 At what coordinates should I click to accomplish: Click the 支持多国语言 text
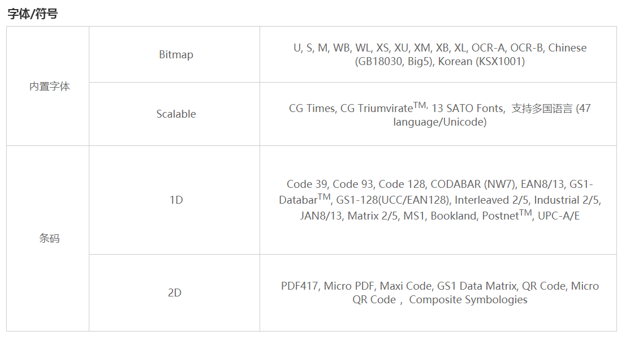click(x=542, y=109)
